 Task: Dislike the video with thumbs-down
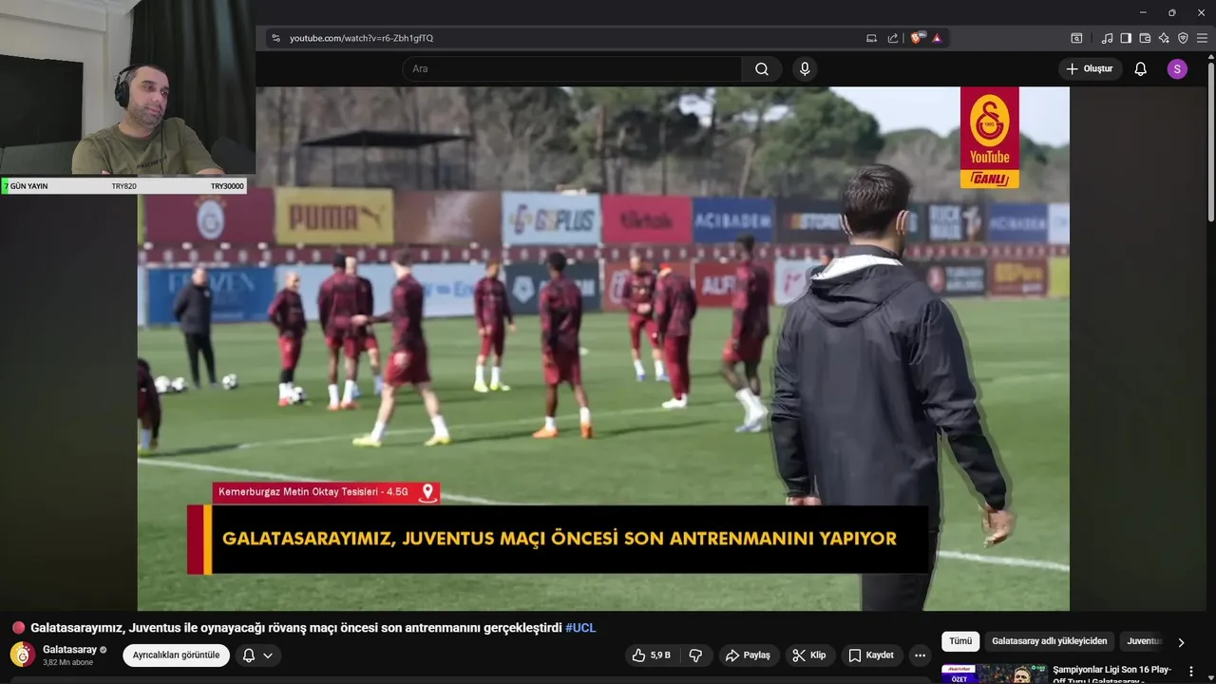point(695,655)
